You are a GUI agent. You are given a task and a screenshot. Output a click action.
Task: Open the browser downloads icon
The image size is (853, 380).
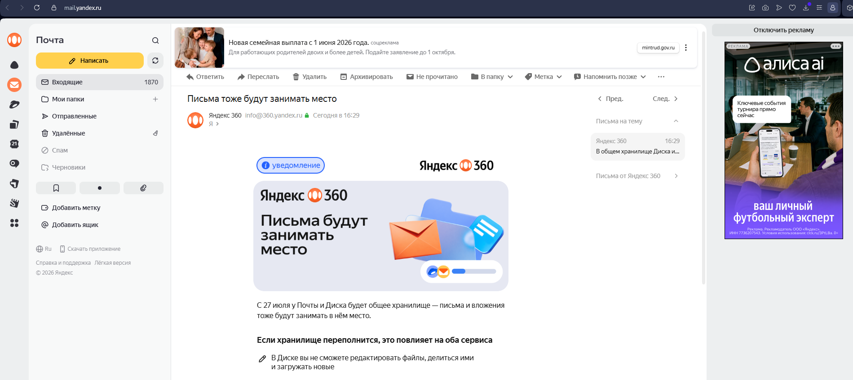coord(806,8)
